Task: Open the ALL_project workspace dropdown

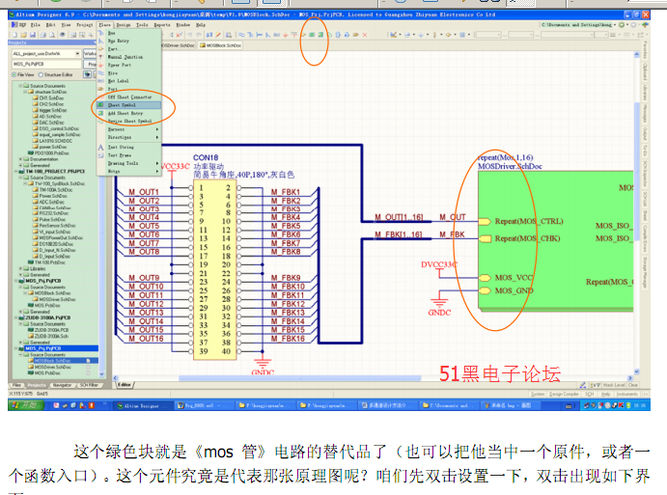Action: (x=77, y=54)
